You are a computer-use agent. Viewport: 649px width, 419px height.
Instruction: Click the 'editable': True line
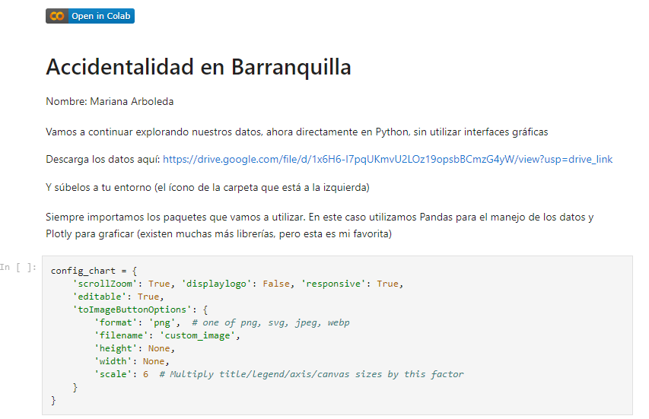click(x=117, y=297)
